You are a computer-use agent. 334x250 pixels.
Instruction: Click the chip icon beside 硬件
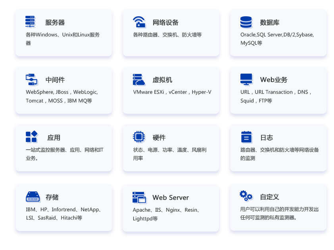(x=139, y=137)
